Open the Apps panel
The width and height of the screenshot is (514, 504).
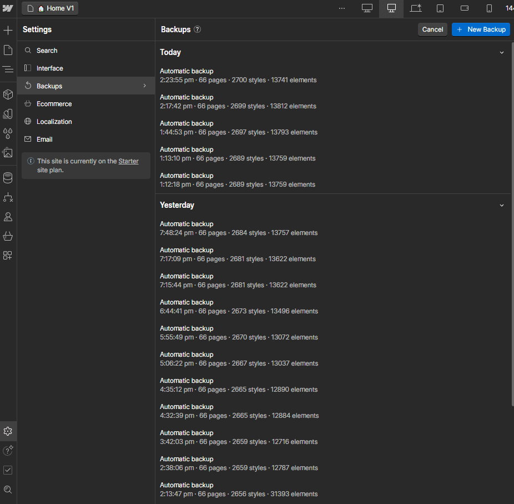(x=8, y=255)
